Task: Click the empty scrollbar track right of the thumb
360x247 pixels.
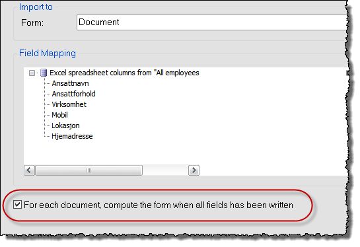Action: (165, 170)
